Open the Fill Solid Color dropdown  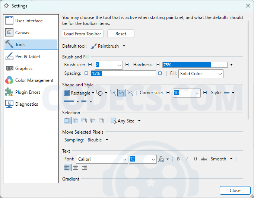point(201,74)
